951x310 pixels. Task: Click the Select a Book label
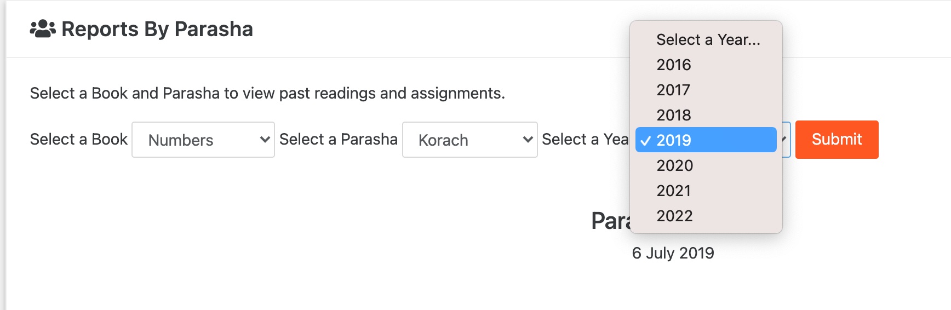tap(79, 139)
